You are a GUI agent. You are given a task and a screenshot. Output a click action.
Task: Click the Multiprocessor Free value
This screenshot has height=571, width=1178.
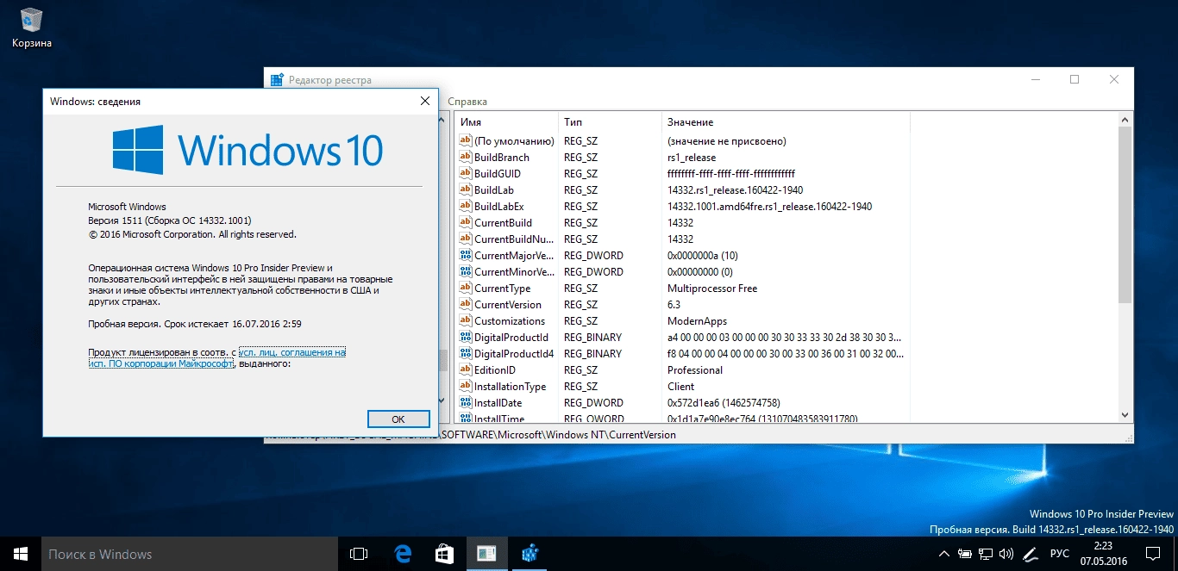712,289
